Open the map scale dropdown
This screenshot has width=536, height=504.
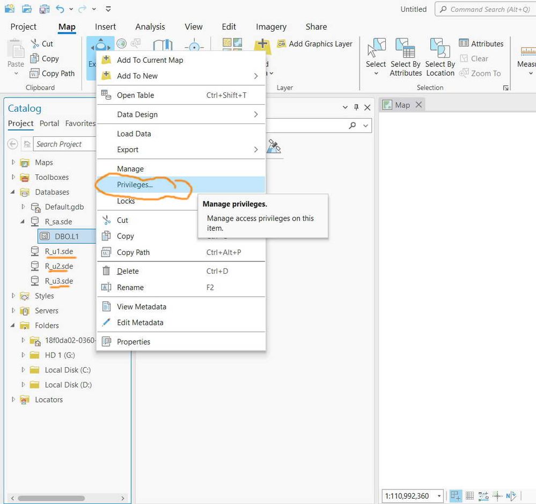pyautogui.click(x=439, y=496)
